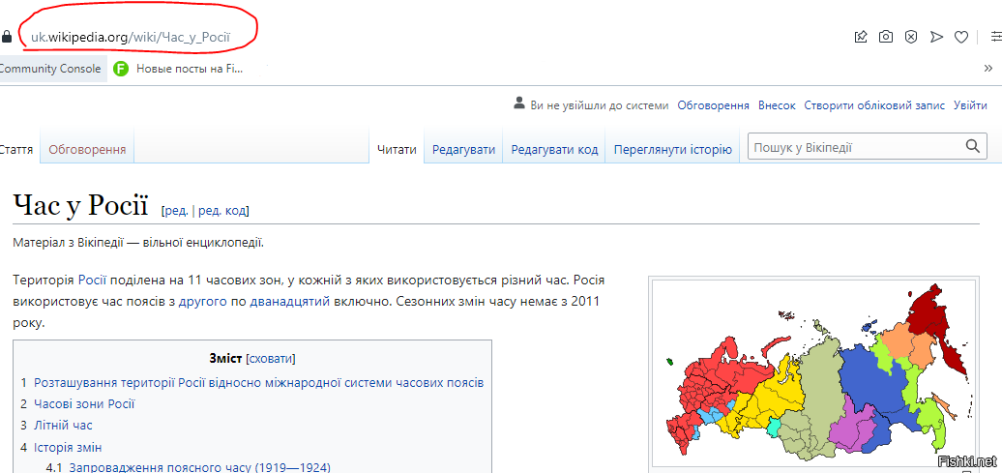Open the Обговорення link in top user bar
This screenshot has width=1002, height=473.
(x=713, y=105)
